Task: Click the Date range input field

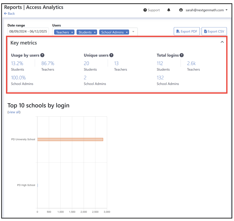Action: click(x=28, y=31)
